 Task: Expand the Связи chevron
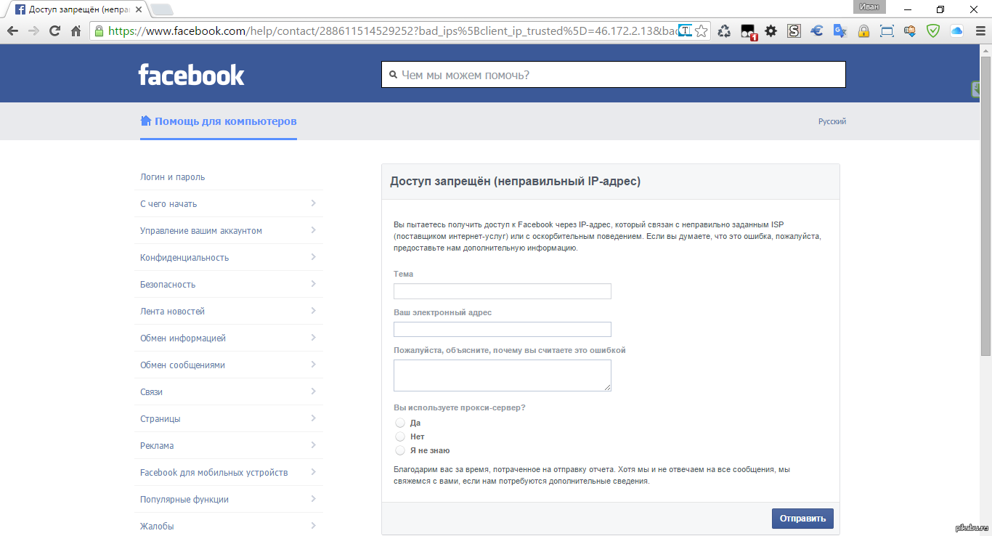tap(313, 391)
